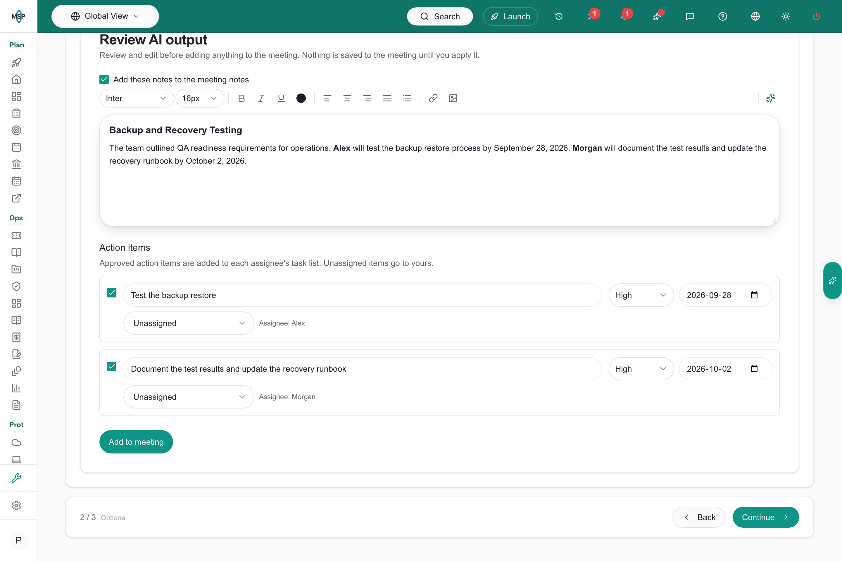This screenshot has height=561, width=842.
Task: Go Back to the previous step
Action: pos(699,517)
